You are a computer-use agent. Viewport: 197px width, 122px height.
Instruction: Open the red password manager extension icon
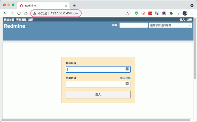pos(150,13)
